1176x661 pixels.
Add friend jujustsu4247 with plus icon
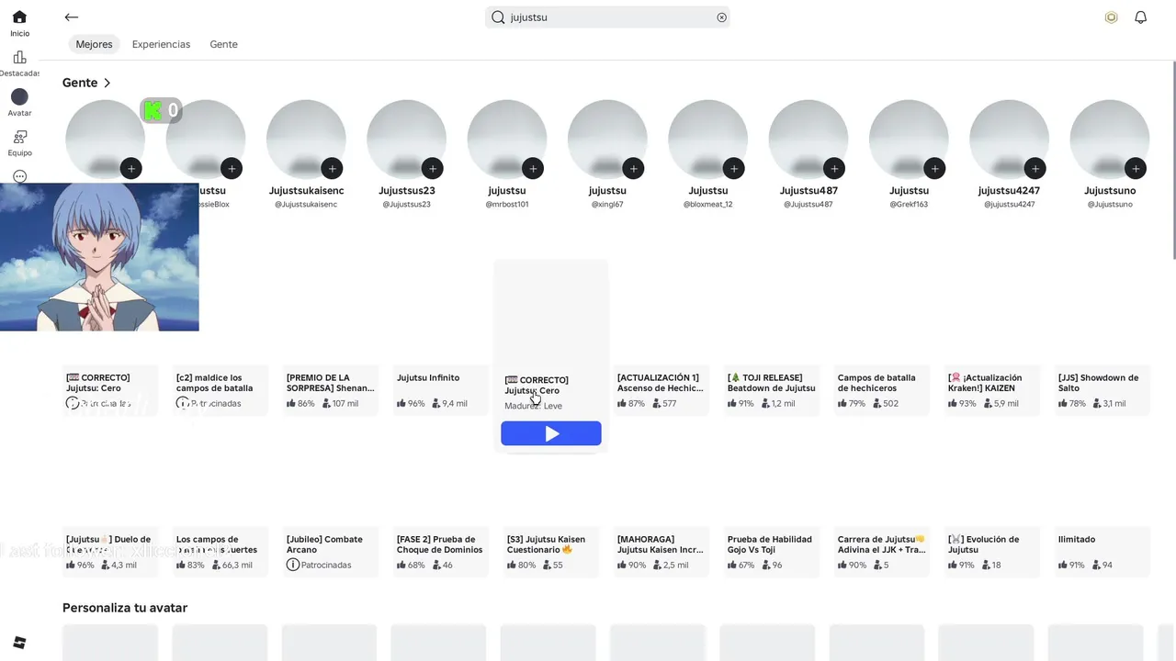(1035, 168)
